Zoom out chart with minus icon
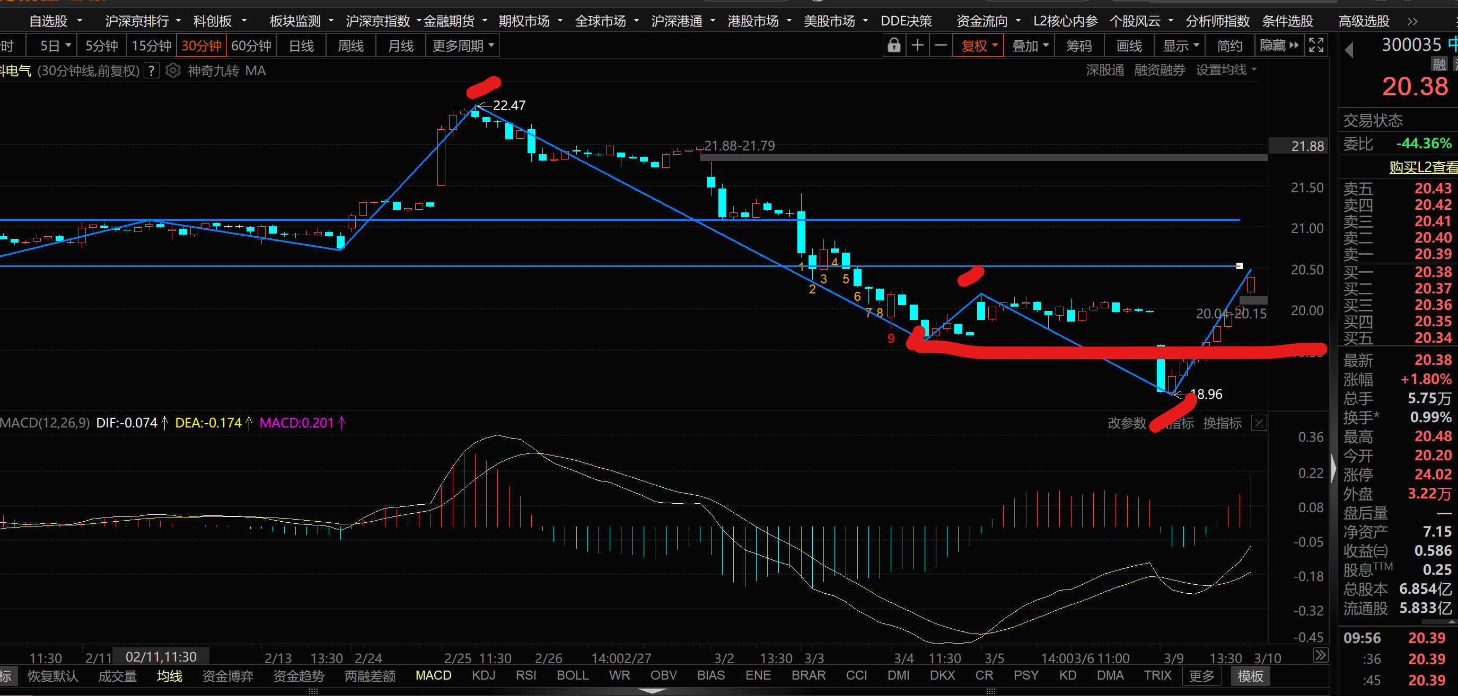Viewport: 1458px width, 696px height. tap(941, 45)
